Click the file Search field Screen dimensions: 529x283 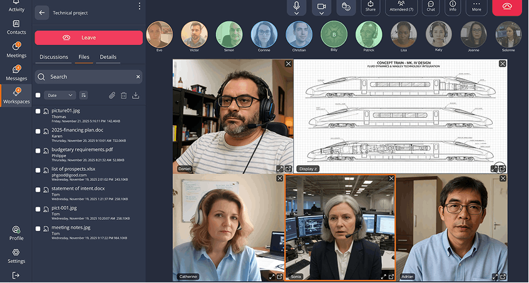click(x=88, y=76)
